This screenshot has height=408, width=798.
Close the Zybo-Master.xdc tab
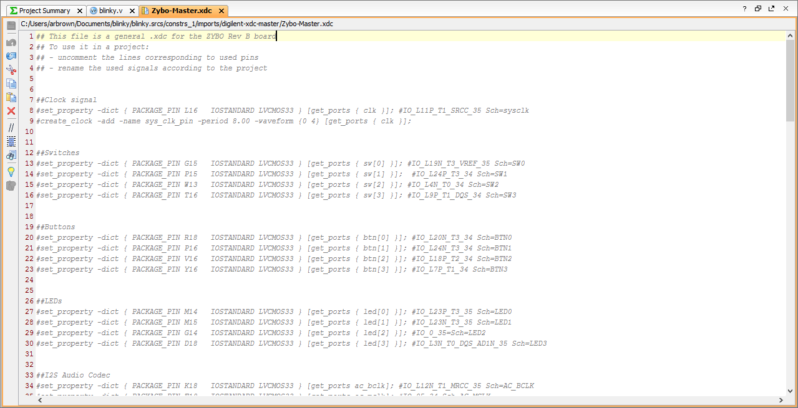coord(221,11)
